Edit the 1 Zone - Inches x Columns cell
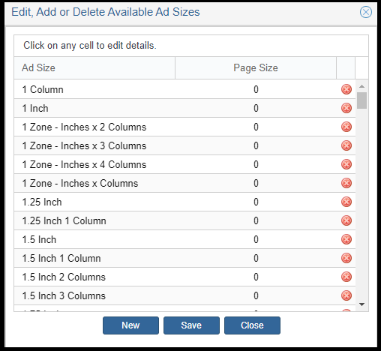 click(94, 183)
